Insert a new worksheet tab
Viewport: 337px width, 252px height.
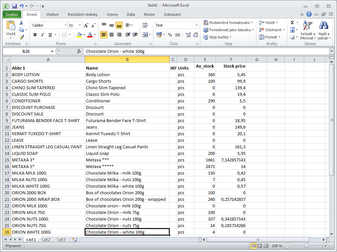click(x=75, y=240)
